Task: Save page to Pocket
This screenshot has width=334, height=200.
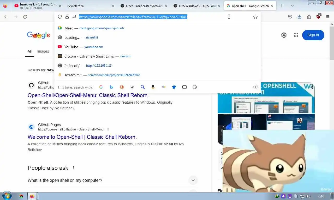Action: coord(290,17)
